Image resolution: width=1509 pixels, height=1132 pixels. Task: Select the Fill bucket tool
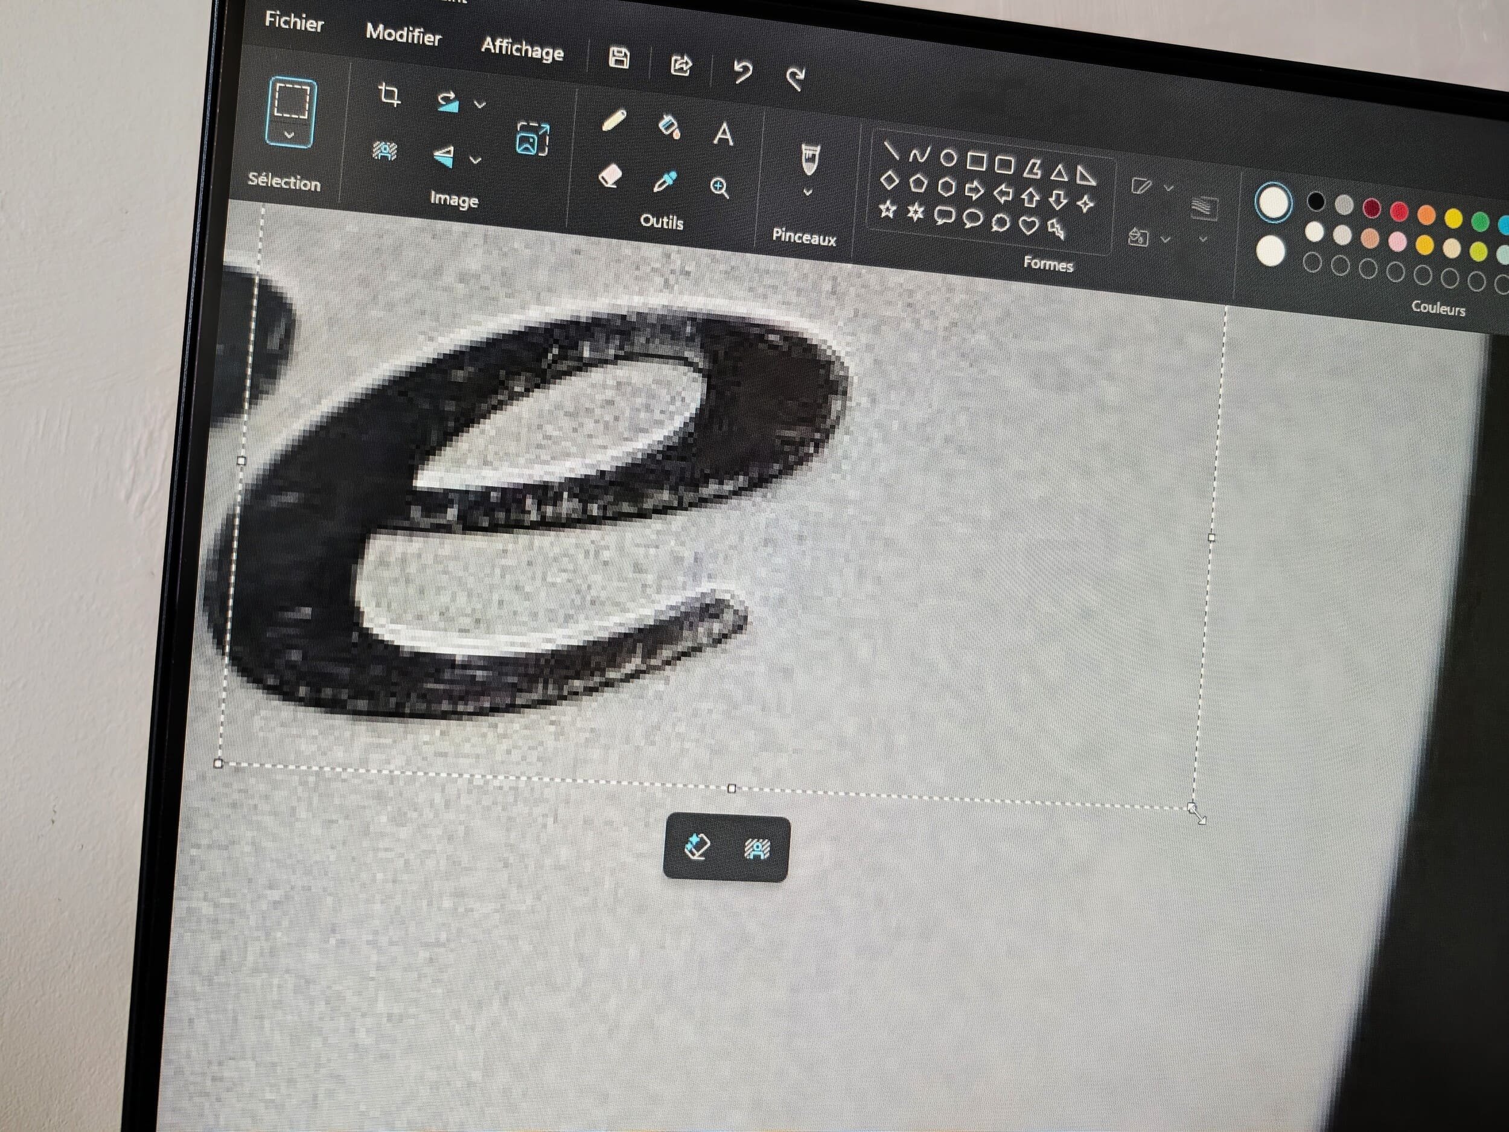tap(669, 127)
